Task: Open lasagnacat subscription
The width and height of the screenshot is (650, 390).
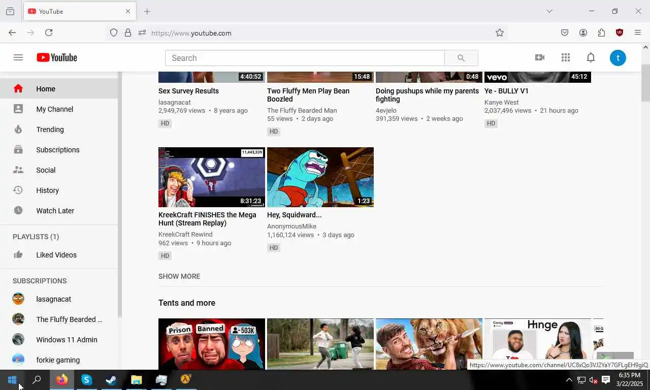Action: (59, 299)
